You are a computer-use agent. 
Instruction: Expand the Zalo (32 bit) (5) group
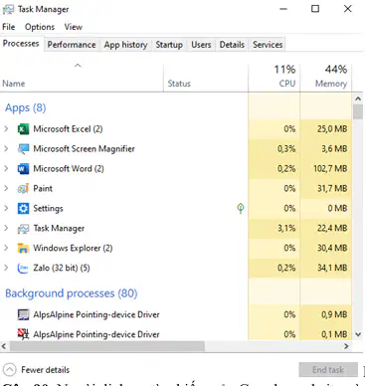(x=6, y=268)
